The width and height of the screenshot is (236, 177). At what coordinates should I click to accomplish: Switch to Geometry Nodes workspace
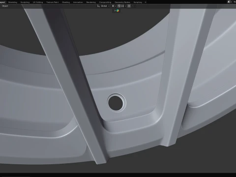pyautogui.click(x=122, y=2)
